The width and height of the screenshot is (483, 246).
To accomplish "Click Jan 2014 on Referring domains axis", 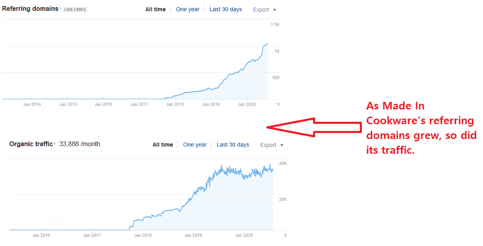I will point(32,104).
